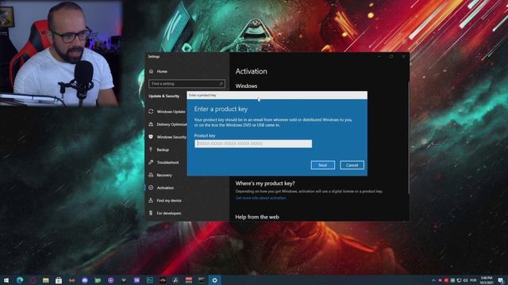This screenshot has width=508, height=285.
Task: Show hidden system tray icons
Action: coord(433,280)
